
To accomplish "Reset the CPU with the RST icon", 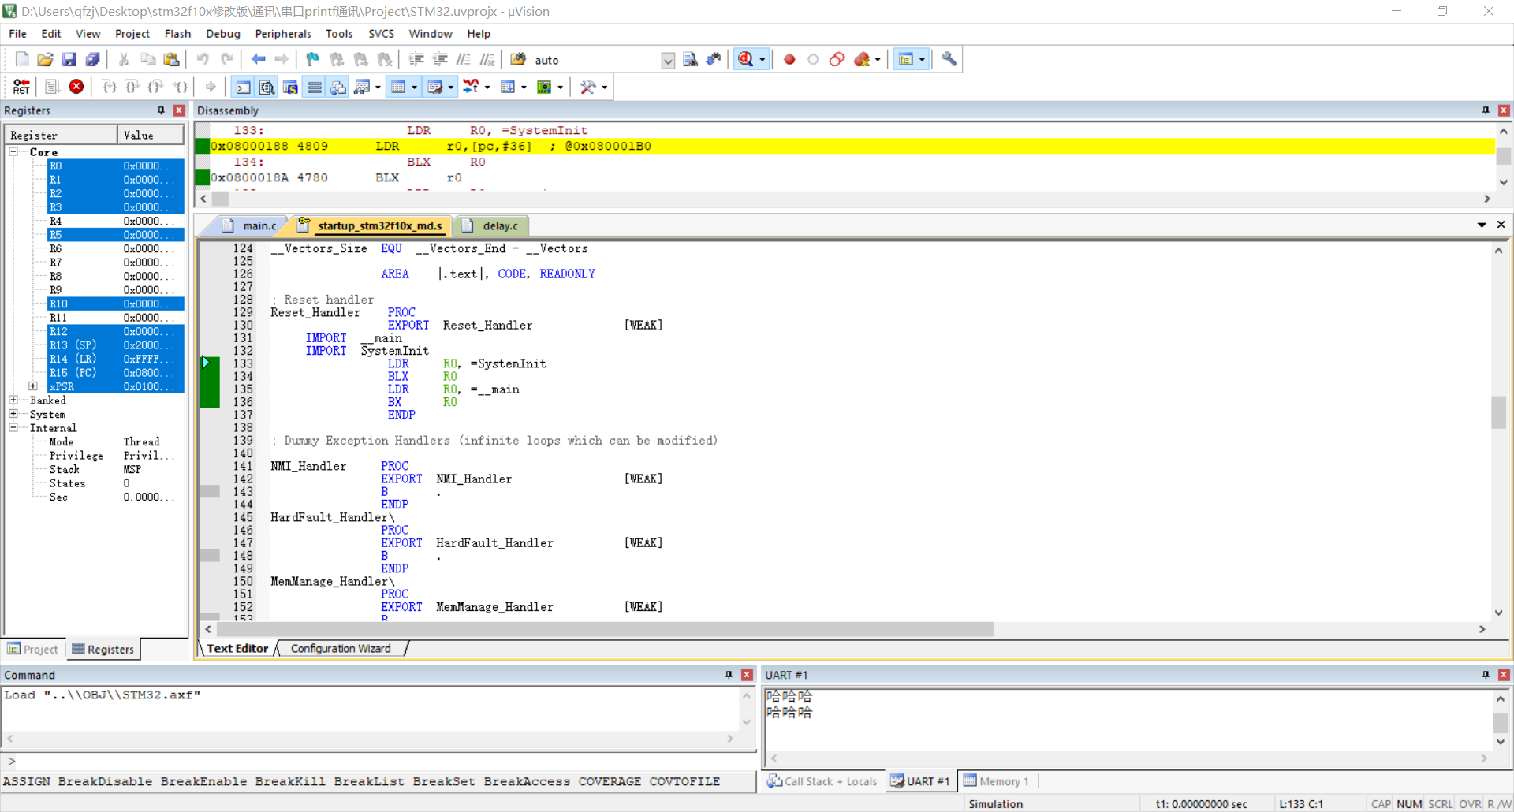I will pyautogui.click(x=21, y=87).
